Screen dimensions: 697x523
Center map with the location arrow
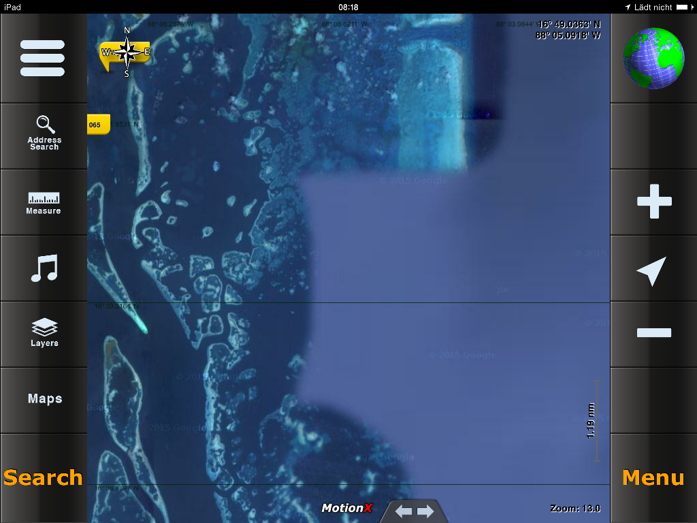pos(652,270)
